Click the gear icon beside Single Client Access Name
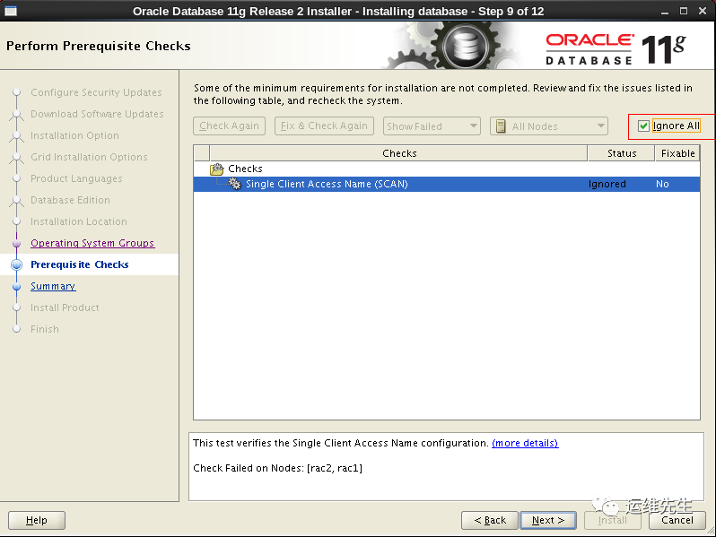Viewport: 716px width, 537px height. [x=235, y=184]
